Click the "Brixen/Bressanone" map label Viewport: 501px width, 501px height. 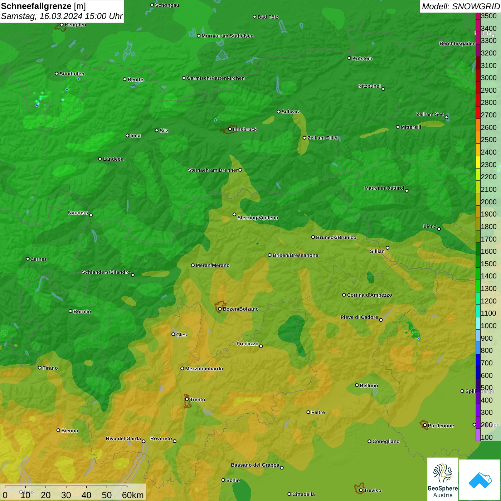click(x=296, y=255)
